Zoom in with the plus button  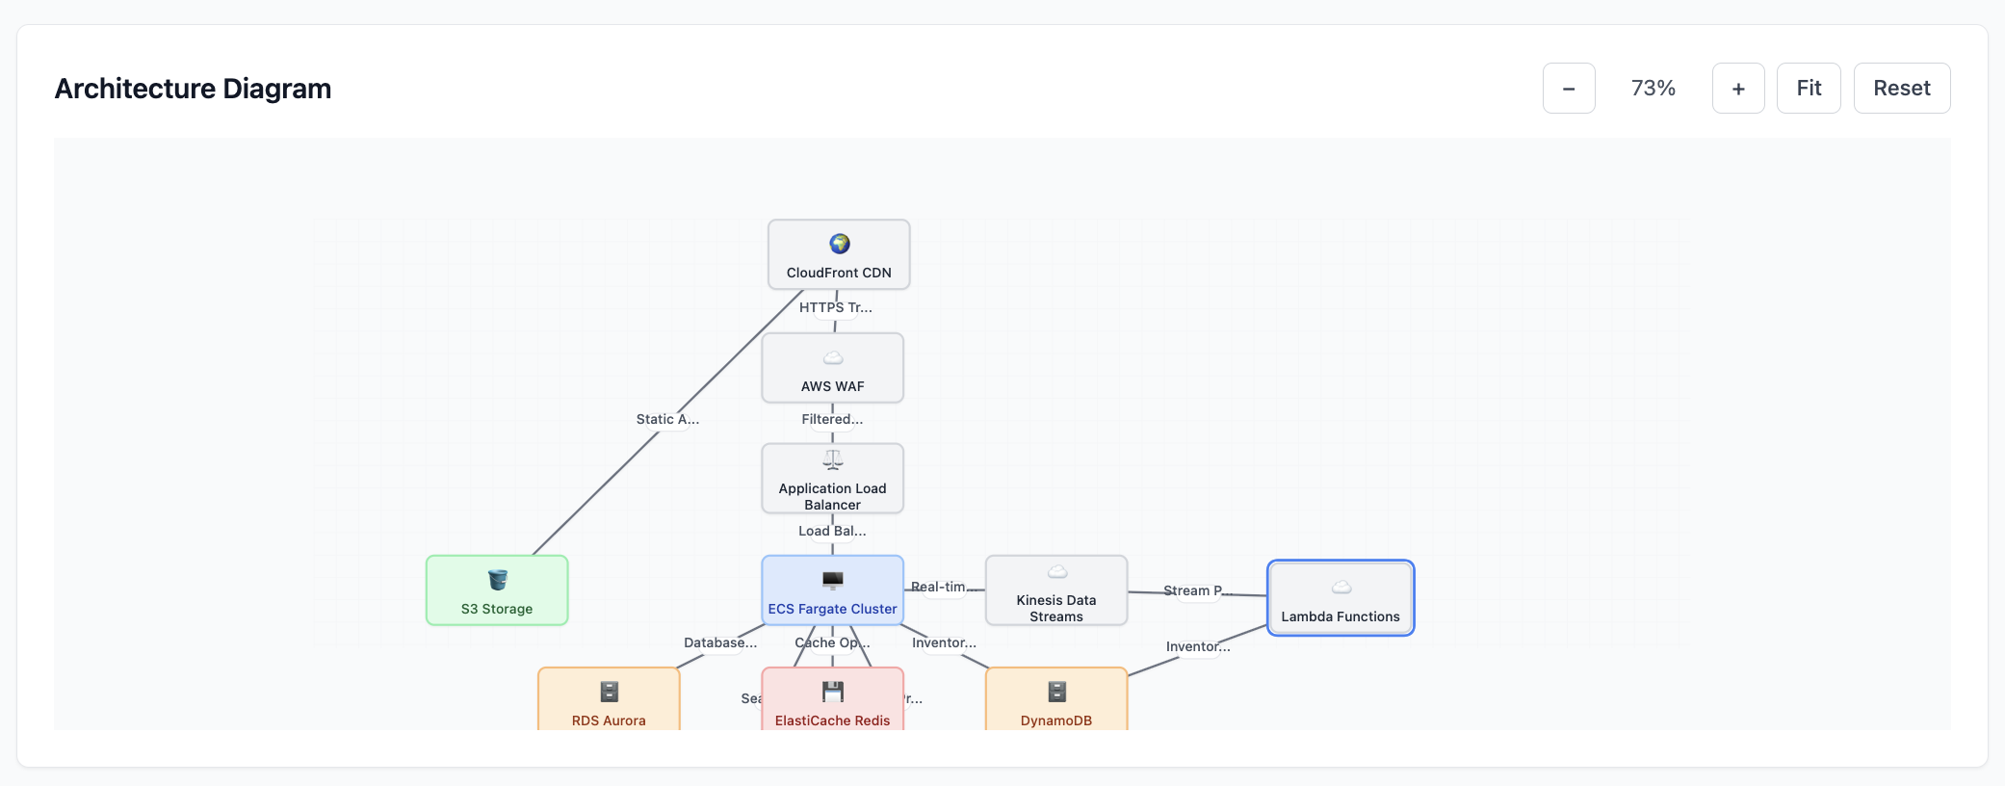coord(1738,89)
